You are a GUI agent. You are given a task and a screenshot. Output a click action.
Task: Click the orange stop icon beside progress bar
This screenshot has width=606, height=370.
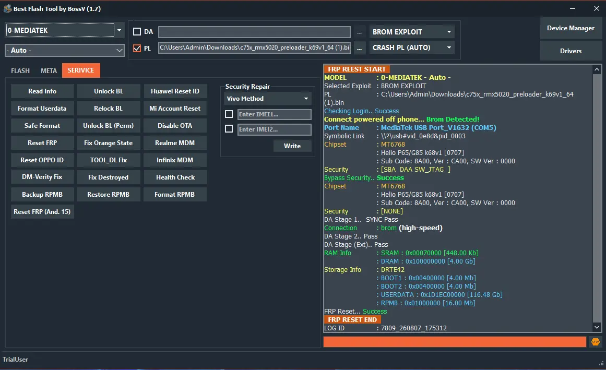(x=595, y=342)
